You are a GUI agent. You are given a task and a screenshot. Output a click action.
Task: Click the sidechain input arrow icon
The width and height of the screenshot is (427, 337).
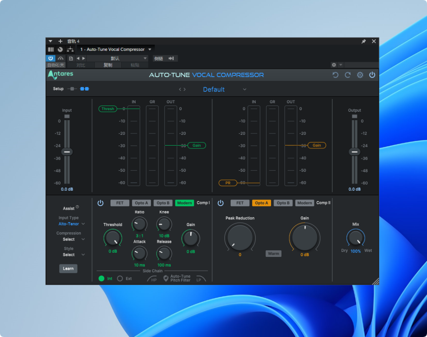click(171, 58)
